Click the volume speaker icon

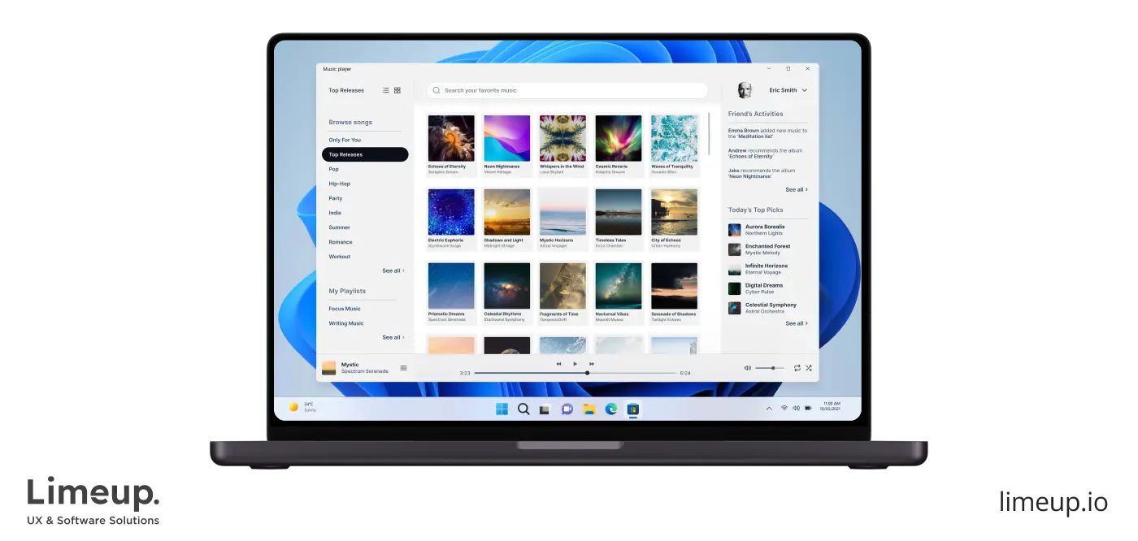coord(747,367)
